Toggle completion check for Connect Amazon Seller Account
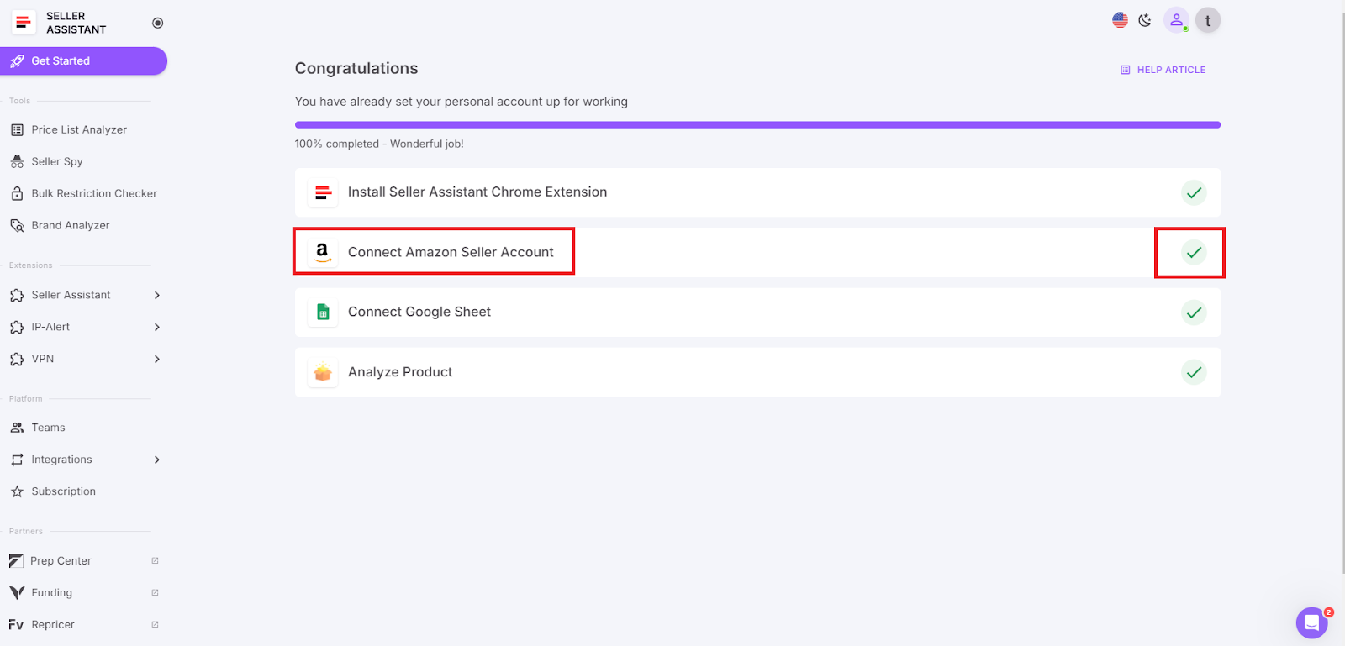1345x646 pixels. coord(1194,252)
